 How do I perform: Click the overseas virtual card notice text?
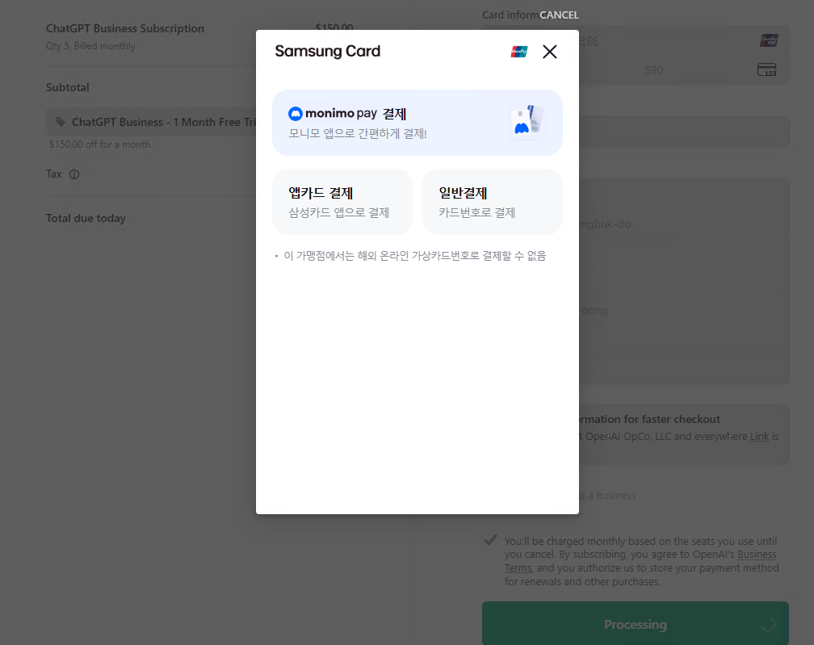click(x=415, y=256)
